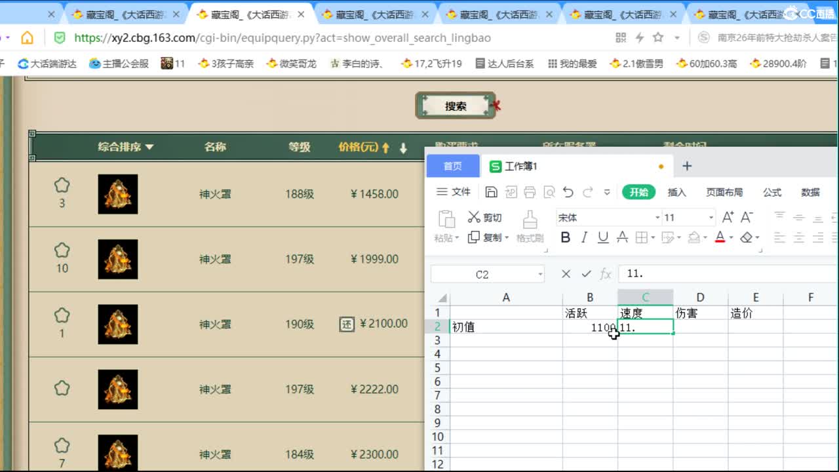Increase font size with A+ icon
This screenshot has width=839, height=472.
click(x=728, y=218)
